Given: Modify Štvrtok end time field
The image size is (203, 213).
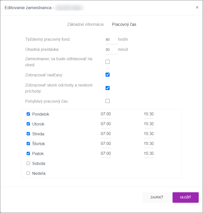Looking at the screenshot, I should coord(149,144).
